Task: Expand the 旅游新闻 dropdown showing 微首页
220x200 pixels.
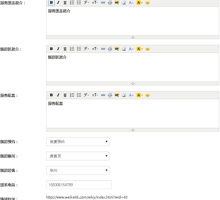Action: tap(78, 156)
